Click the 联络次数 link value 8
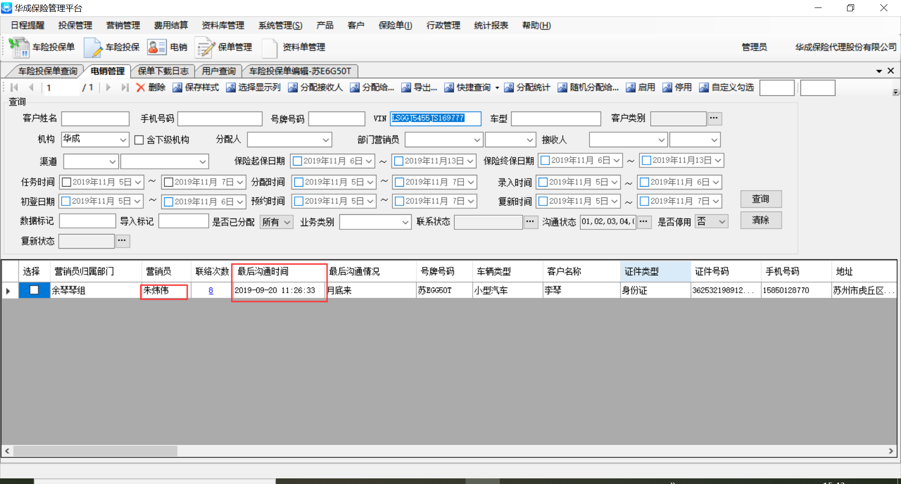Screen dimensions: 901x484 [211, 290]
